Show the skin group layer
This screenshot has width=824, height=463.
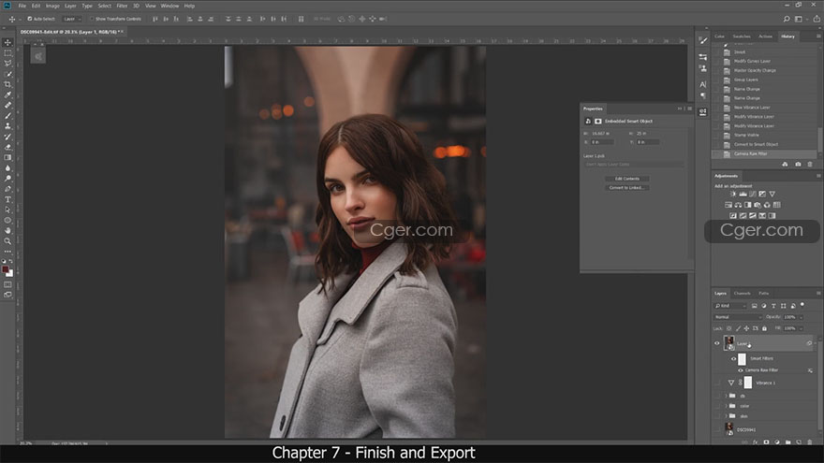[x=717, y=416]
